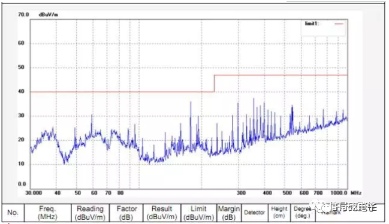Click the Degree (deg.) column header
The image size is (389, 224).
pyautogui.click(x=303, y=213)
